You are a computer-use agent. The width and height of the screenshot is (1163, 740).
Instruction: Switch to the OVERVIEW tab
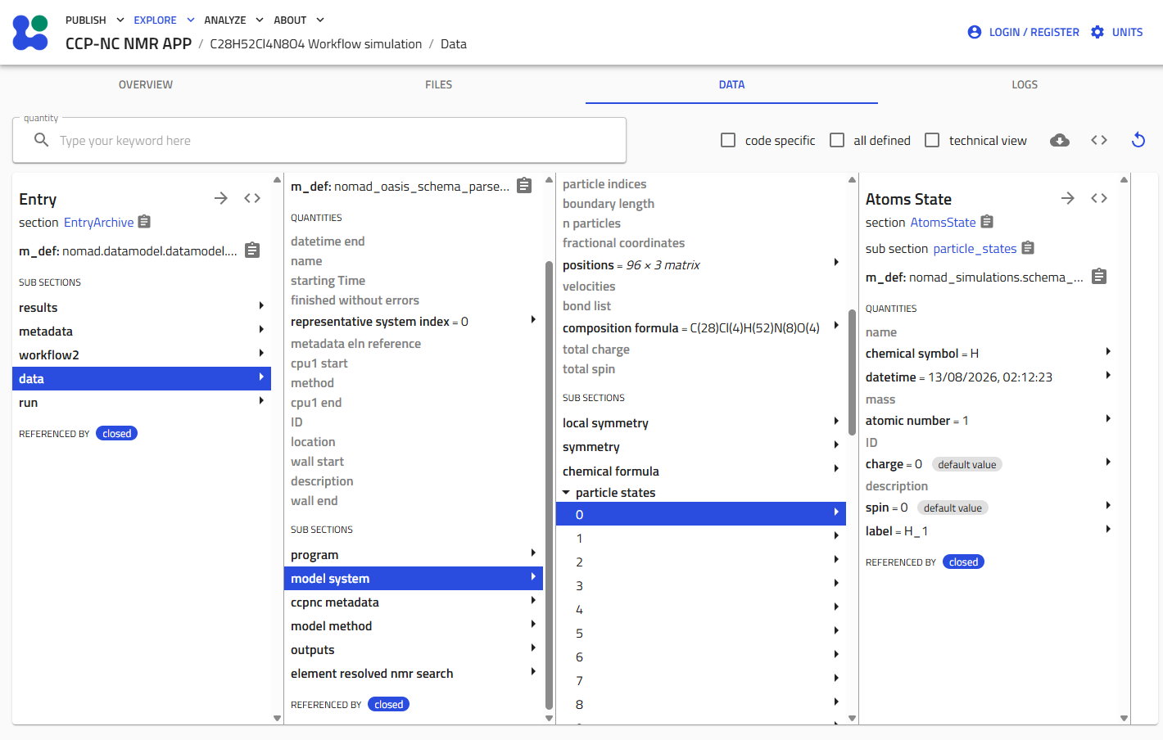coord(146,84)
